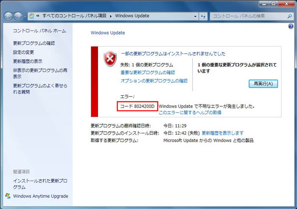
Task: Open コントロール パネル ホーム link
Action: tap(39, 31)
